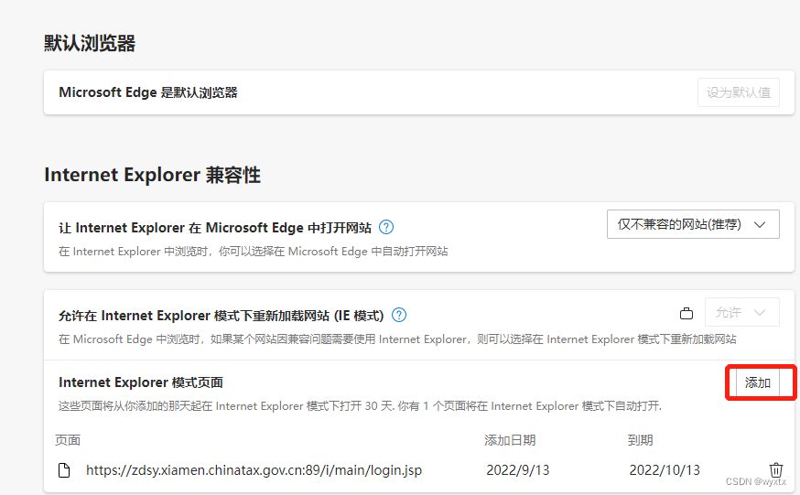This screenshot has width=800, height=495.
Task: Click the Internet Explorer 兼容性 heading
Action: 153,175
